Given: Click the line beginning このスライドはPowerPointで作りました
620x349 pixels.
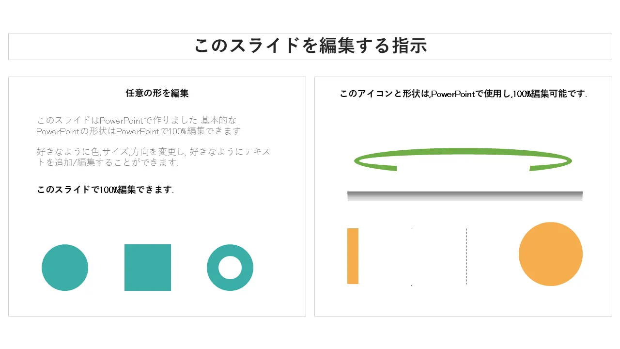Looking at the screenshot, I should click(x=137, y=120).
